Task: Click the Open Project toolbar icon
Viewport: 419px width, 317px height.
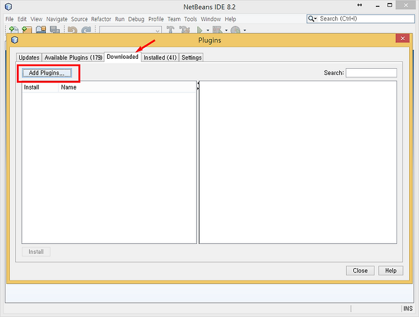Action: pos(41,30)
